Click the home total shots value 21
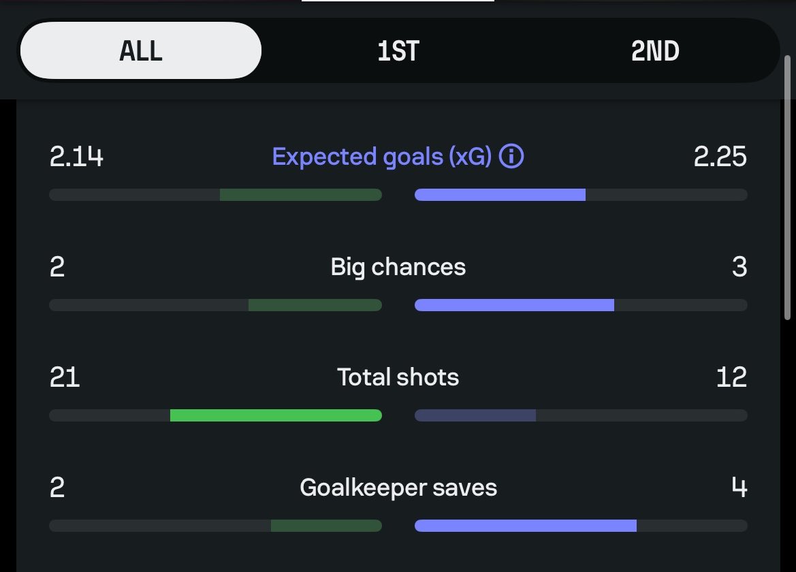This screenshot has width=796, height=572. (x=65, y=377)
